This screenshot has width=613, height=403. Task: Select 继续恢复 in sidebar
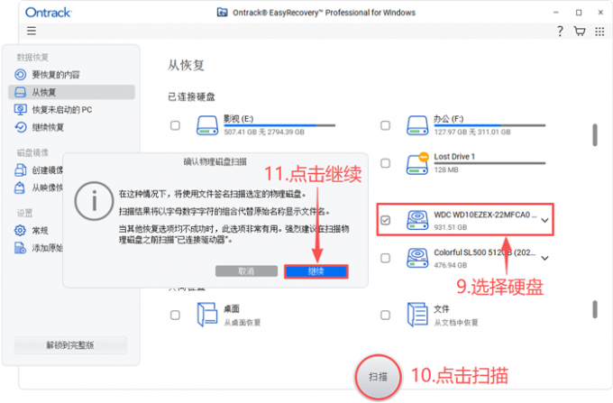point(71,127)
